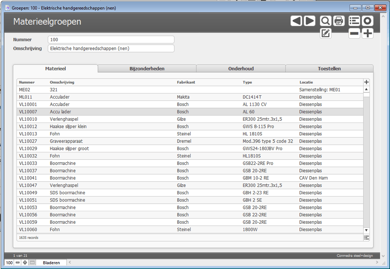
Task: Click the Fabrikant column header
Action: click(186, 82)
